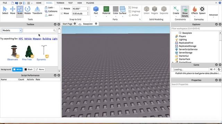Viewport: 222px width, 124px height.
Task: Open the Lock tool dropdown
Action: click(x=50, y=8)
